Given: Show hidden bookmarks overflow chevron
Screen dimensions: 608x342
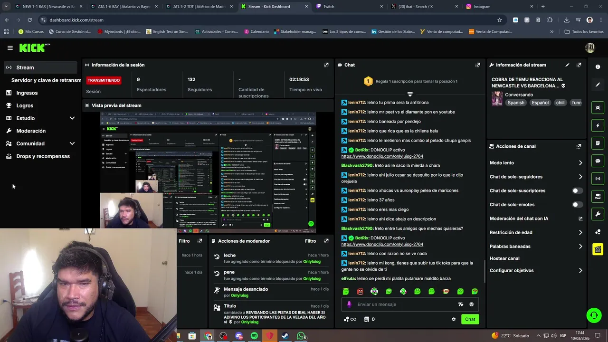Looking at the screenshot, I should click(x=551, y=32).
